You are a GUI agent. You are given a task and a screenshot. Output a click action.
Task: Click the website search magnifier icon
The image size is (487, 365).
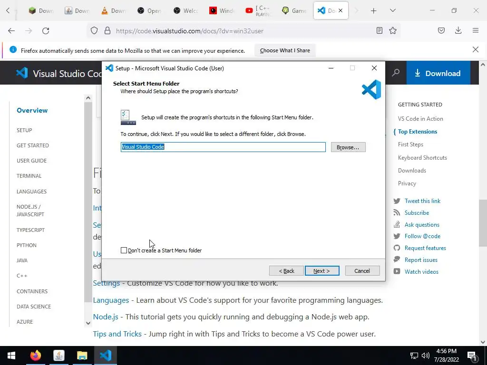coord(396,73)
